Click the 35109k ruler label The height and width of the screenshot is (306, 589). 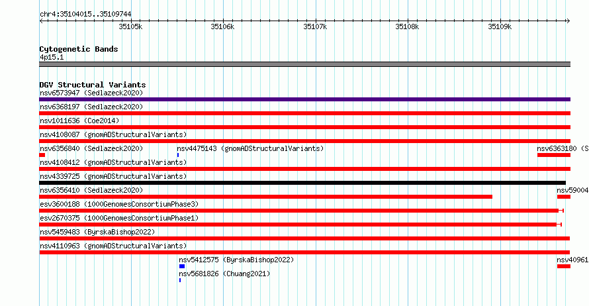[500, 26]
